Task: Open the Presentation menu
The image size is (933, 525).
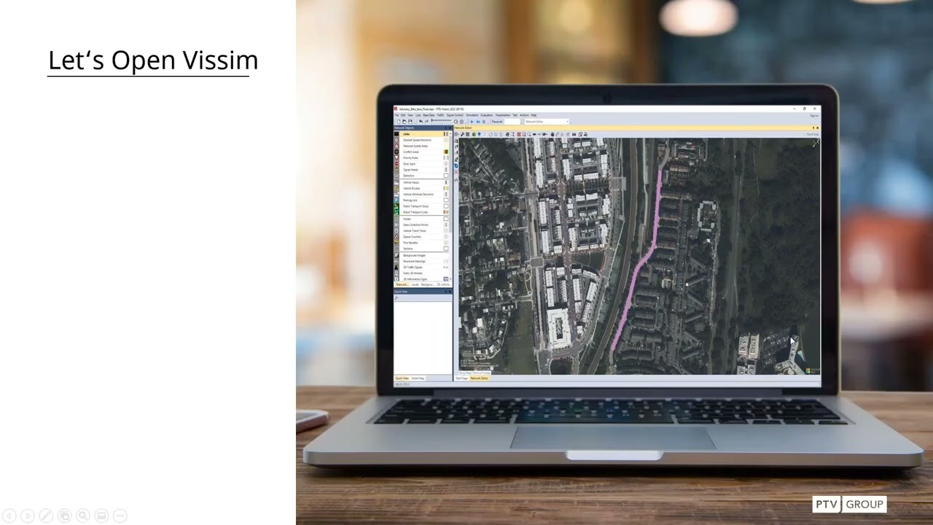Action: click(x=503, y=115)
